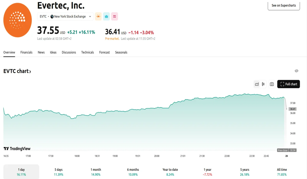Click the pink wave badge icon
This screenshot has width=307, height=179.
[114, 16]
